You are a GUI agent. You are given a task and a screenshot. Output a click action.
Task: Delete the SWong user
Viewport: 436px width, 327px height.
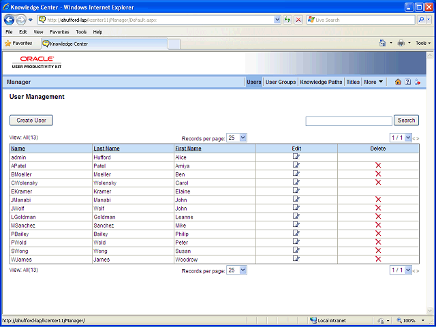pyautogui.click(x=378, y=251)
